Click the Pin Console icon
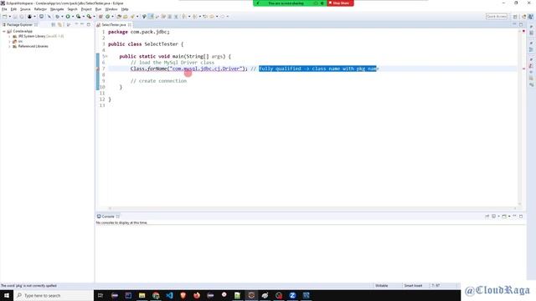 pyautogui.click(x=487, y=216)
